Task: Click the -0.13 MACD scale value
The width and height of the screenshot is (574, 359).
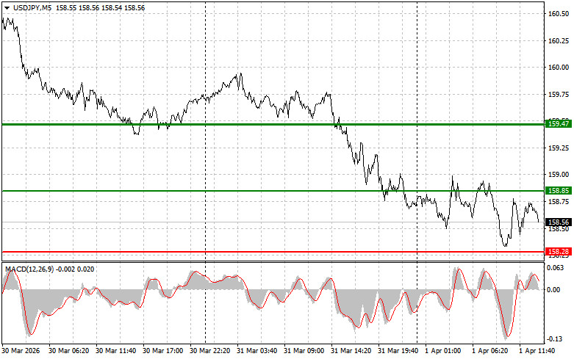Action: (558, 340)
